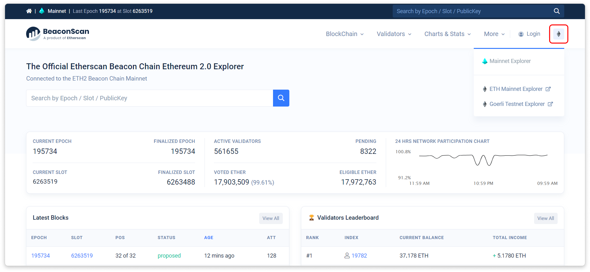The width and height of the screenshot is (590, 272).
Task: Click the validator person icon beside 19782
Action: (347, 256)
